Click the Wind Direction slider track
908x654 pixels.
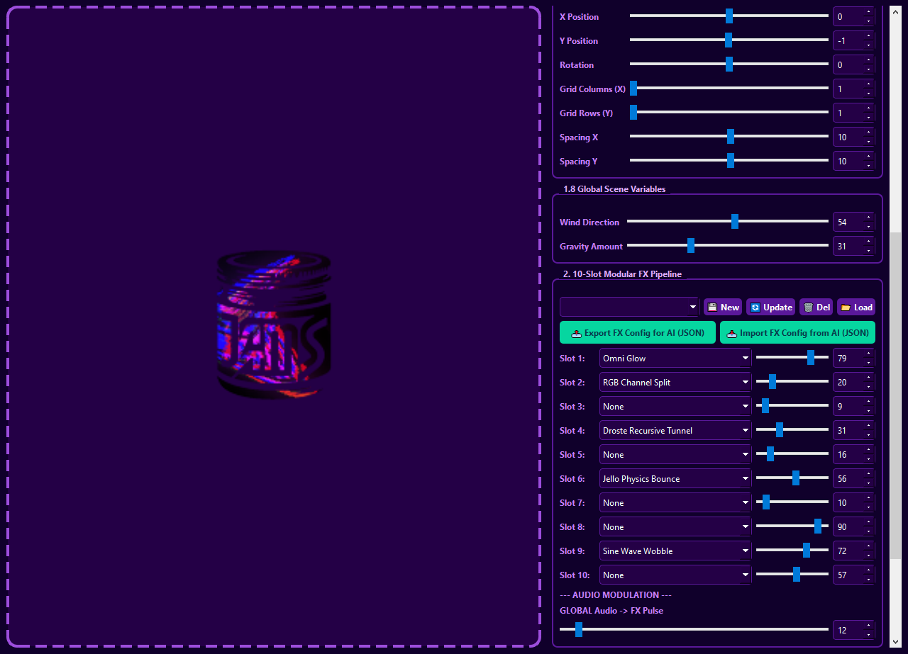(727, 222)
